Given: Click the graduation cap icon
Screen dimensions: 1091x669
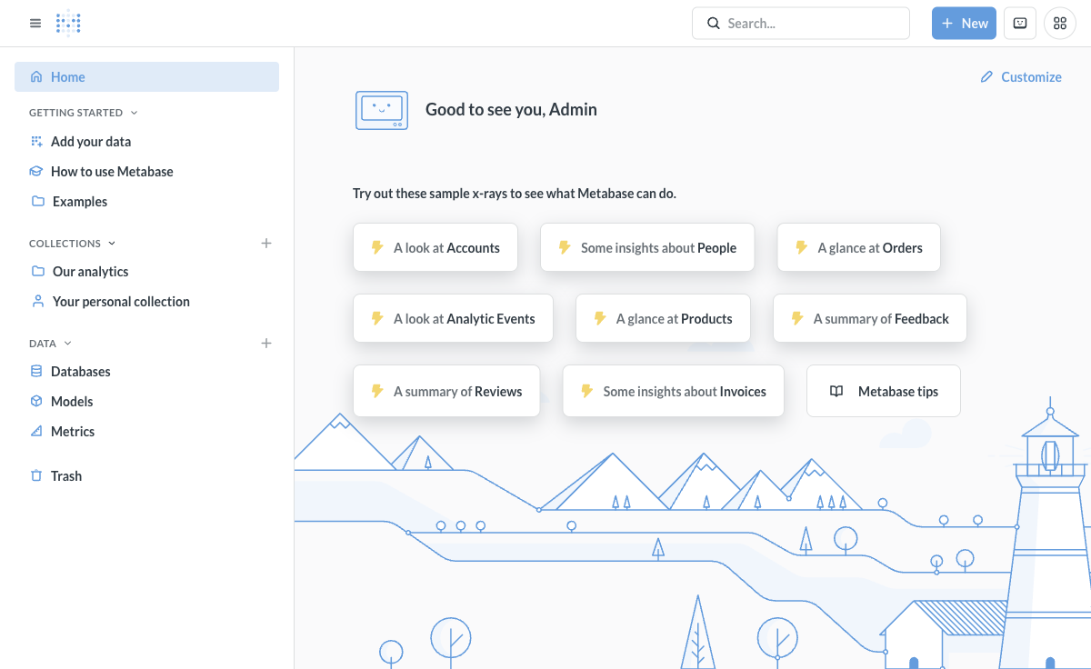Looking at the screenshot, I should 36,172.
